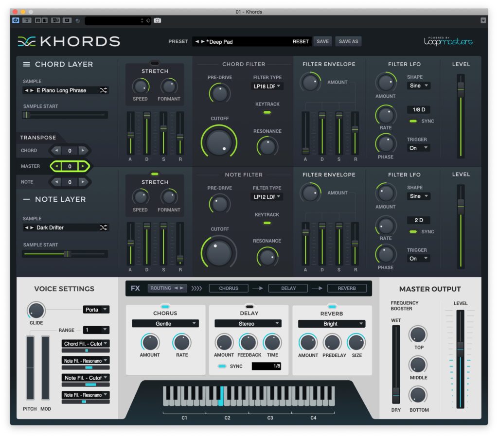Open Chorus type Gentle dropdown
The height and width of the screenshot is (437, 498).
click(x=165, y=323)
